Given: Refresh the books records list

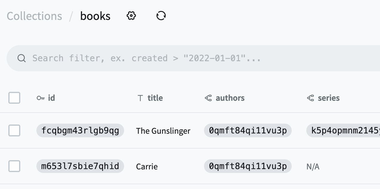Looking at the screenshot, I should click(x=161, y=16).
